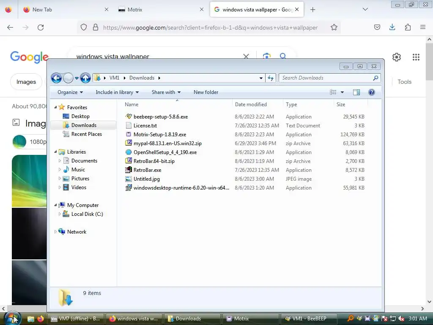The height and width of the screenshot is (325, 433).
Task: Click the Search Downloads field
Action: [x=330, y=78]
